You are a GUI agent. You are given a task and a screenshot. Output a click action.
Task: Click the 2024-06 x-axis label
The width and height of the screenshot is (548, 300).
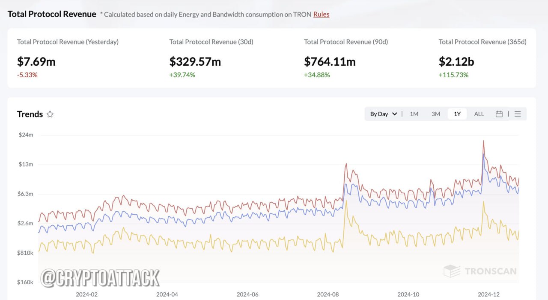tap(247, 294)
